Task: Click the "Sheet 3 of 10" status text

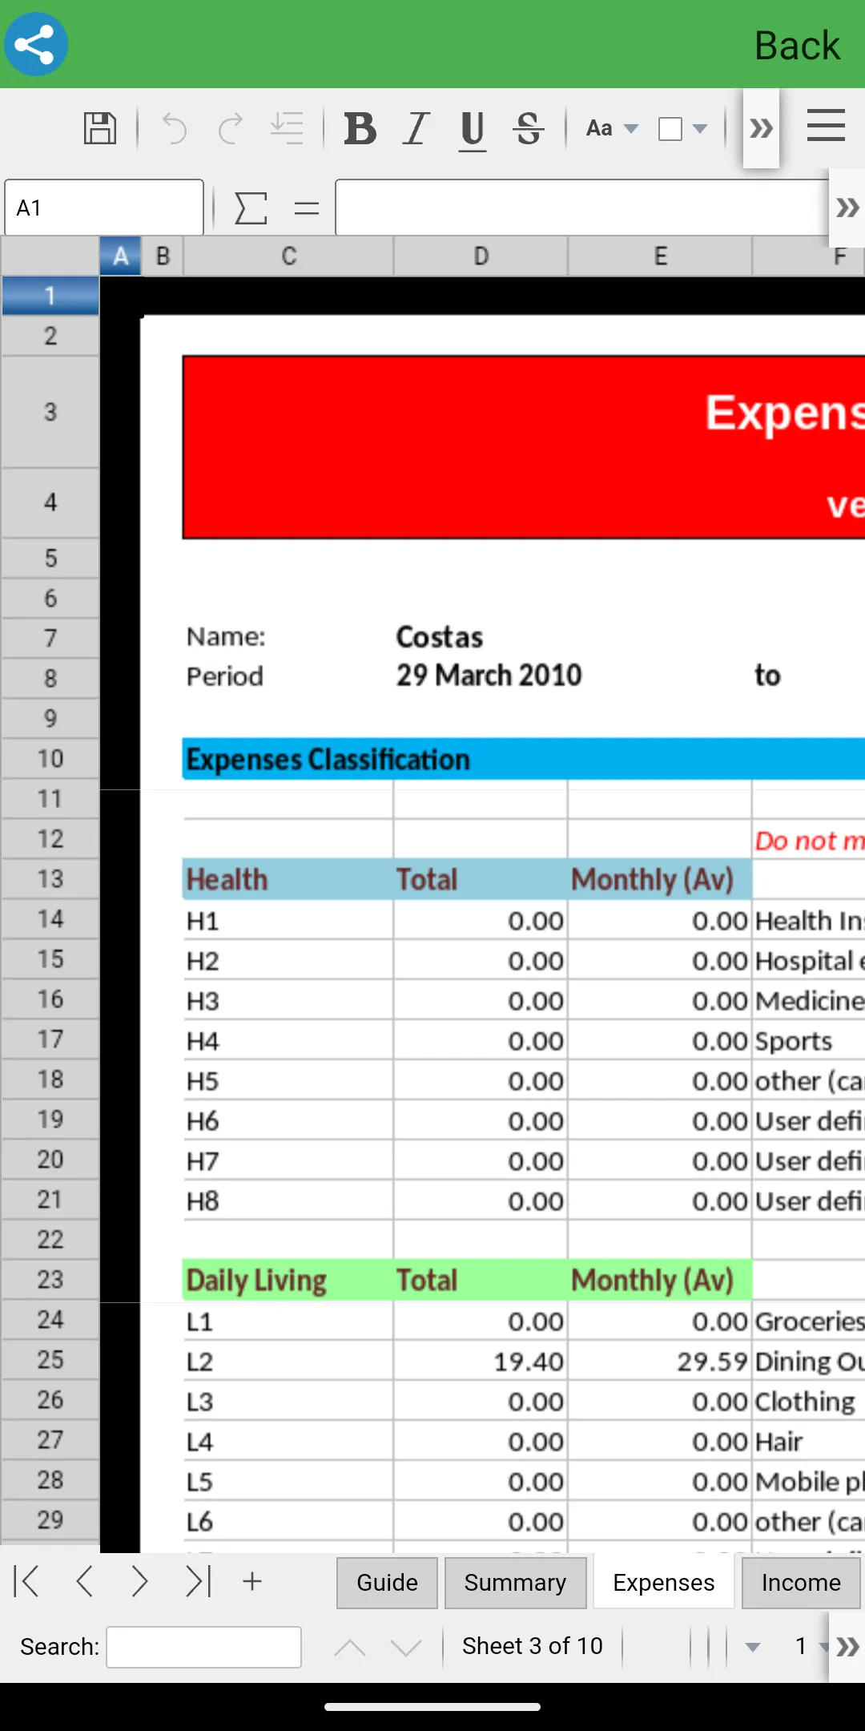Action: tap(533, 1646)
